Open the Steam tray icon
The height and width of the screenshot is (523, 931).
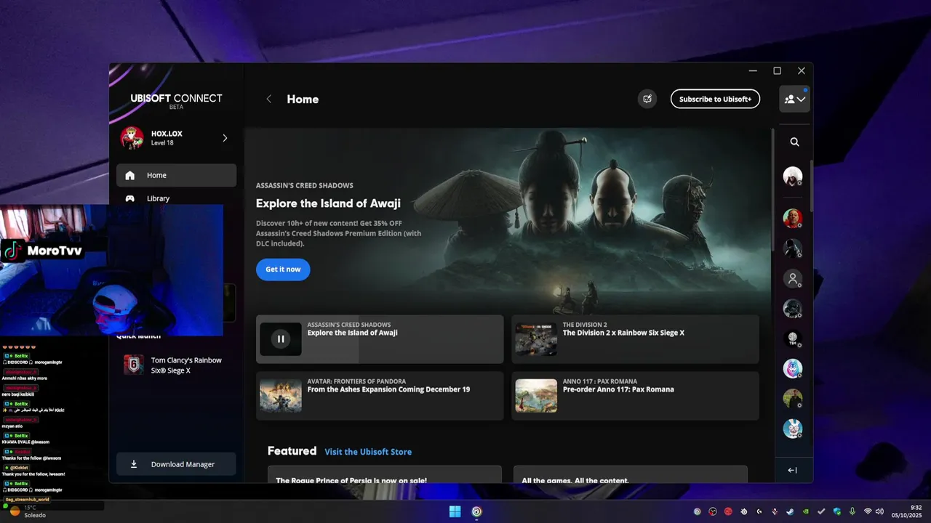pyautogui.click(x=790, y=511)
